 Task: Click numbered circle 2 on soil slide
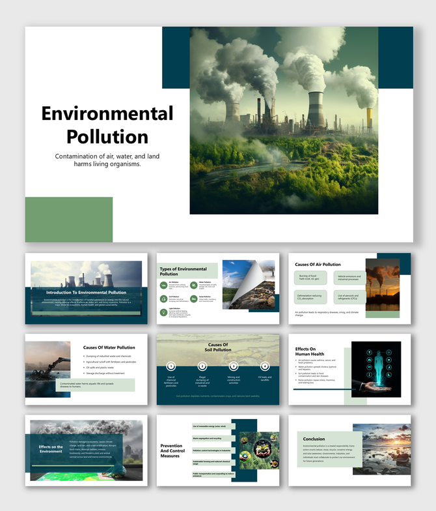point(202,366)
